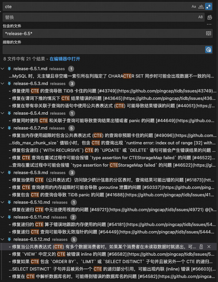
Task: Click the Replace All icon
Action: [209, 18]
